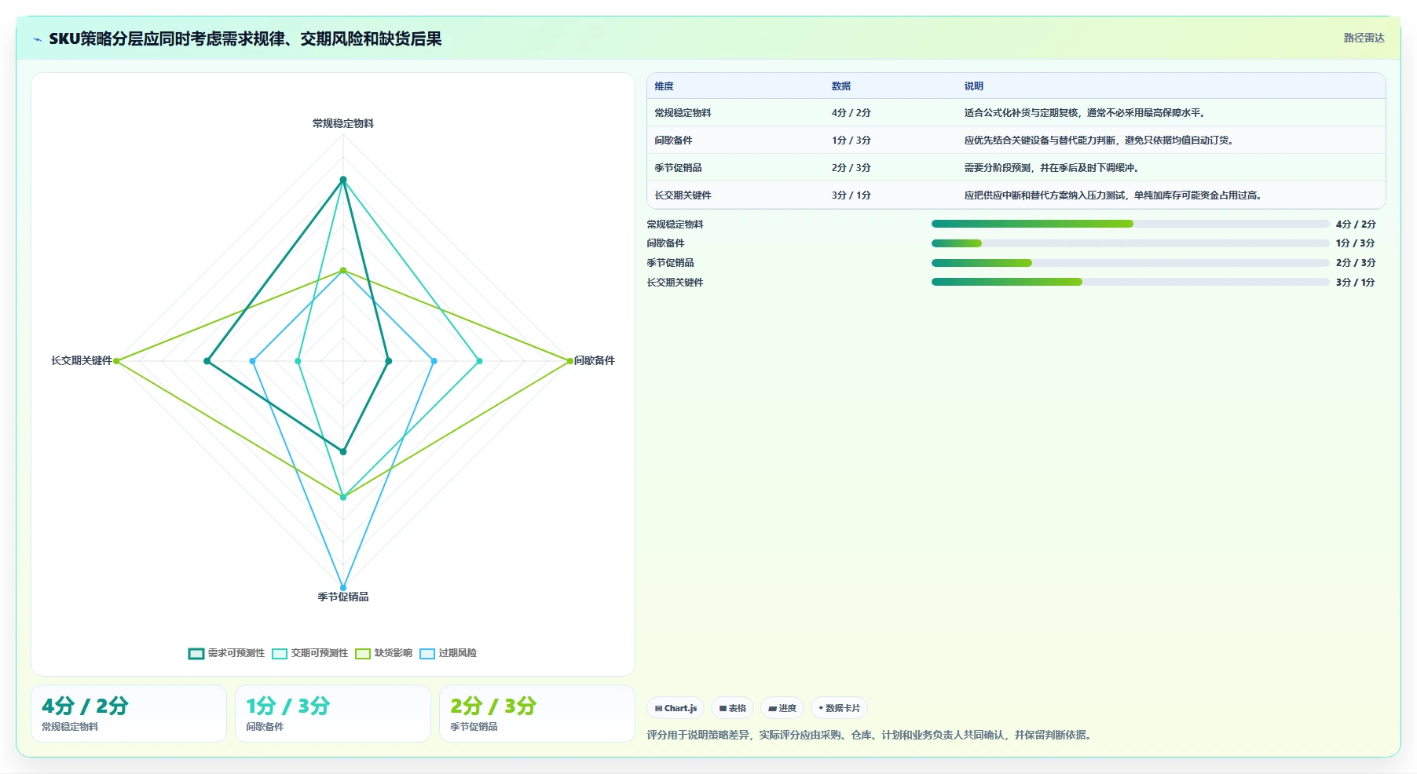Click the 常规稳定物料 axis label on the radar
Image resolution: width=1417 pixels, height=774 pixels.
pyautogui.click(x=343, y=123)
